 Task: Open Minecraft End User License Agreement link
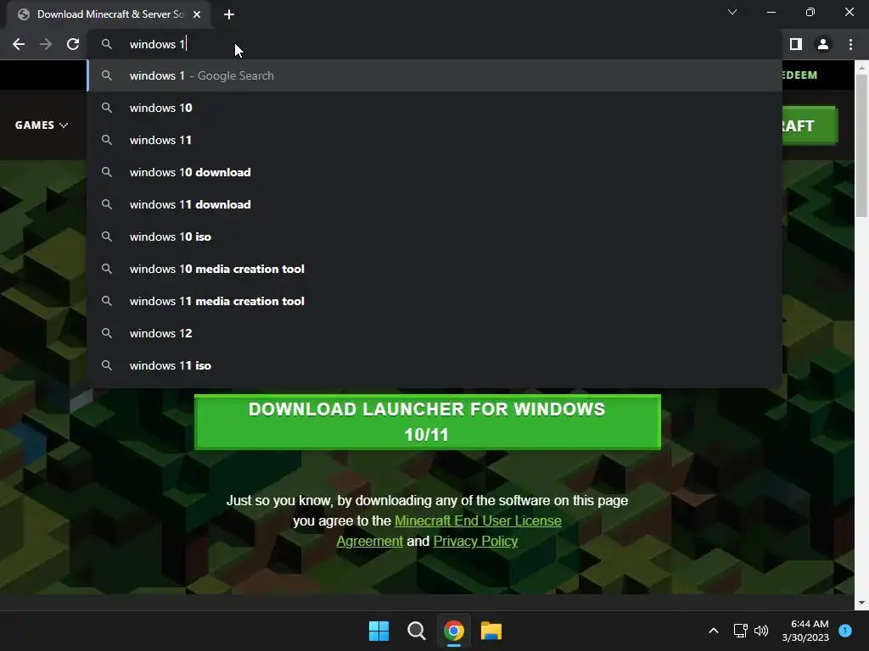(x=449, y=531)
